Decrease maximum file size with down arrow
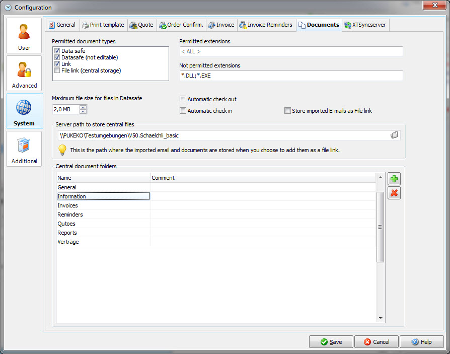 coord(83,112)
